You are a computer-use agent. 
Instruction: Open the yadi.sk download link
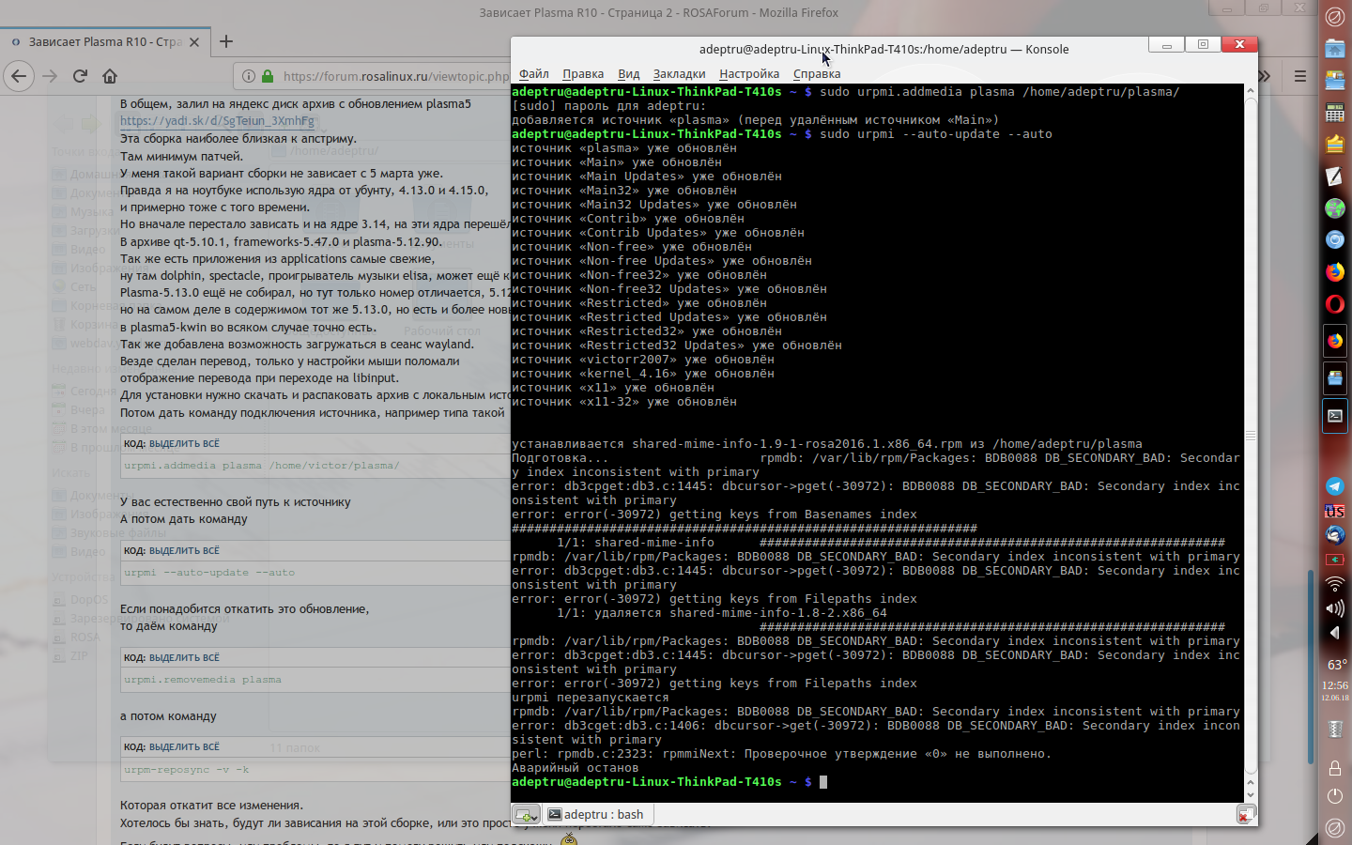(x=217, y=121)
